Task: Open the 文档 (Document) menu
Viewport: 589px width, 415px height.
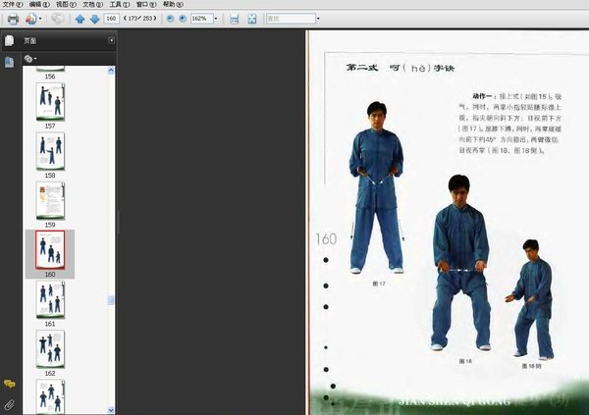Action: (92, 5)
